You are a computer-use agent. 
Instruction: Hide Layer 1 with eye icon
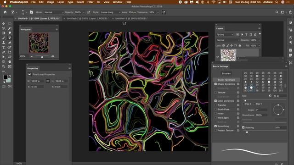[x=217, y=57]
